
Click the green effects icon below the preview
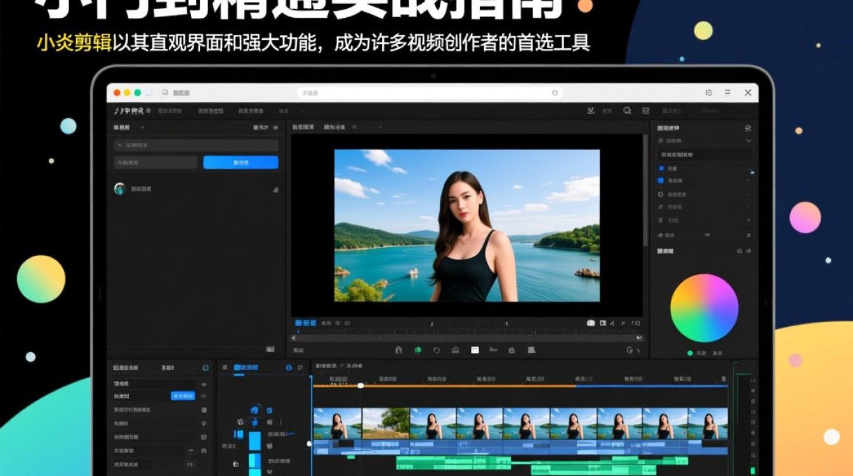coord(418,350)
